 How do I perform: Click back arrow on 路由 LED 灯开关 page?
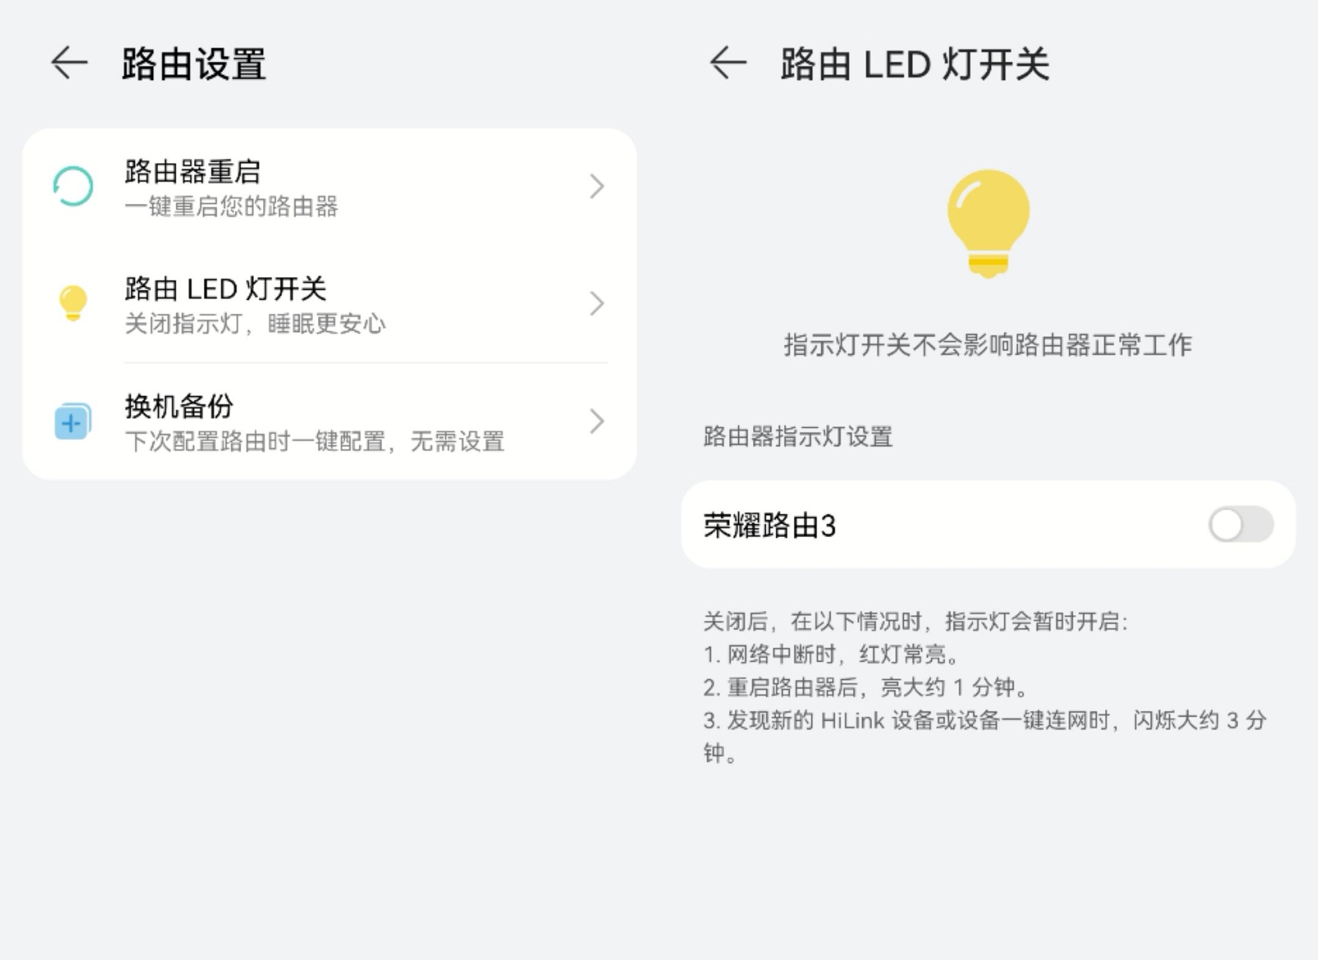coord(728,63)
